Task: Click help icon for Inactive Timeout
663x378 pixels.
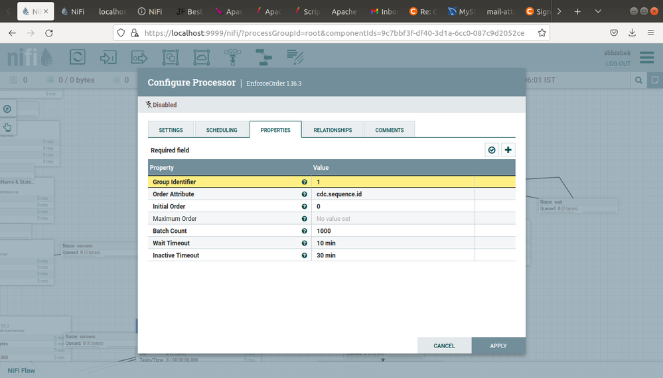Action: click(305, 255)
